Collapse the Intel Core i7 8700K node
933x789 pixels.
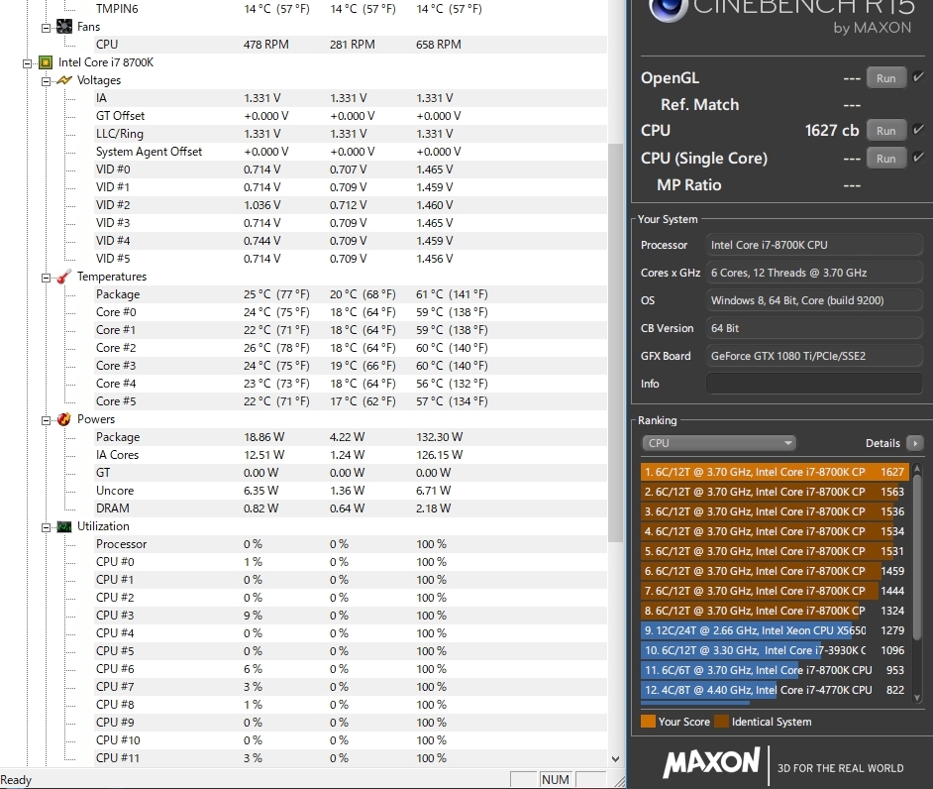pos(27,63)
